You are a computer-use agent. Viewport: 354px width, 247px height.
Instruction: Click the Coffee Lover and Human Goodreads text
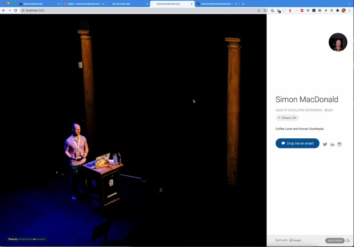(300, 129)
